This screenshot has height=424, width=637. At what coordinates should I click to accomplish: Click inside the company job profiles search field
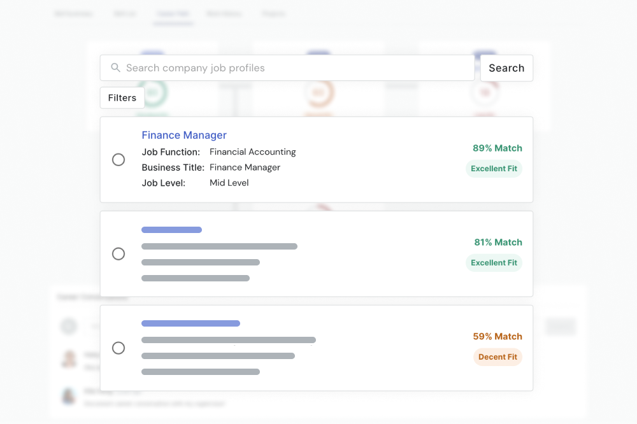coord(287,67)
